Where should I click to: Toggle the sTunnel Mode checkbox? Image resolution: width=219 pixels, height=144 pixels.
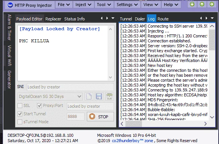(20, 122)
